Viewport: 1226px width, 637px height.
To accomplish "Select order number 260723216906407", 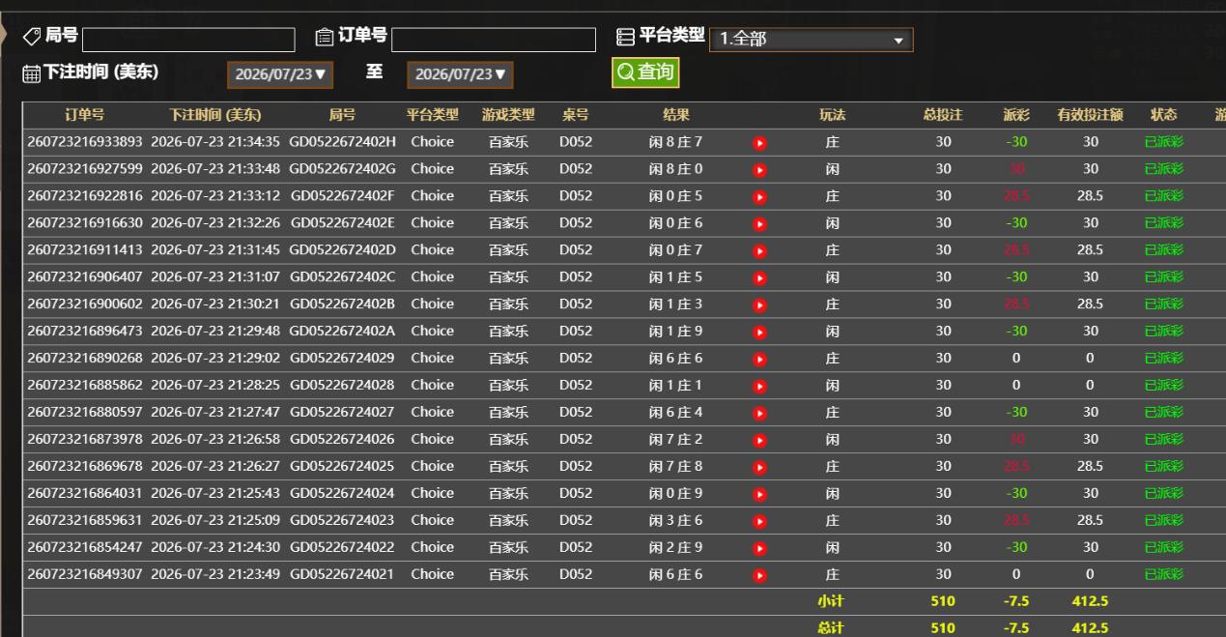I will click(85, 277).
